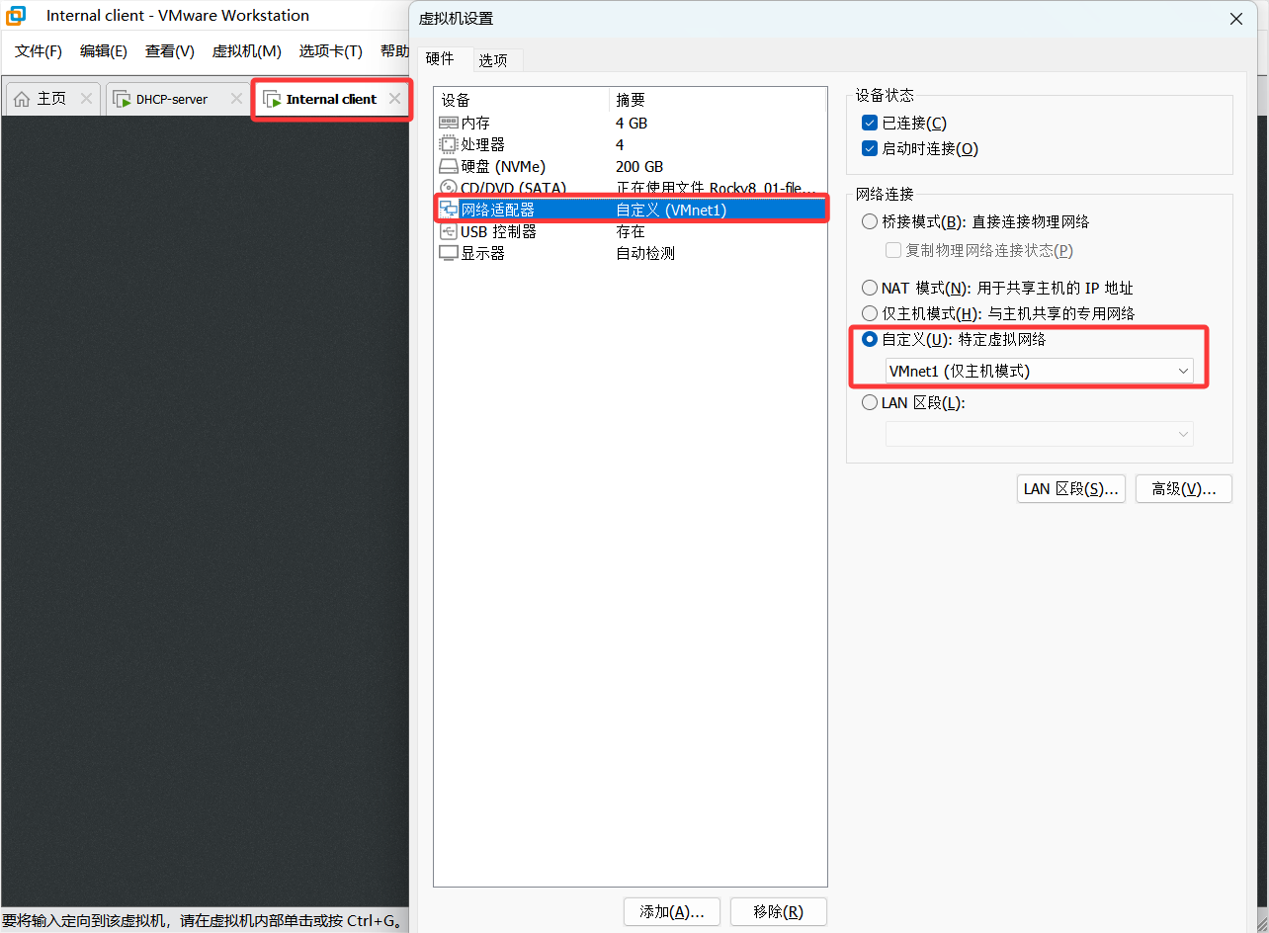Click the 处理器 processor device icon
Screen dimensions: 1269x933
(449, 145)
